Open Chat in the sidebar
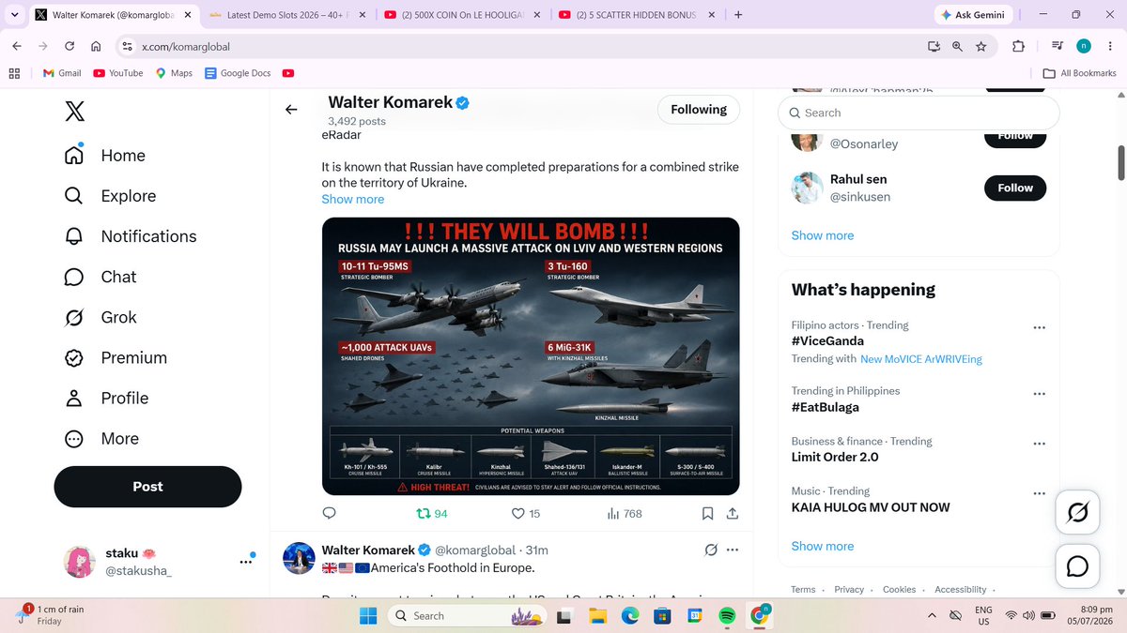Screen dimensions: 1127x633 (x=100, y=277)
